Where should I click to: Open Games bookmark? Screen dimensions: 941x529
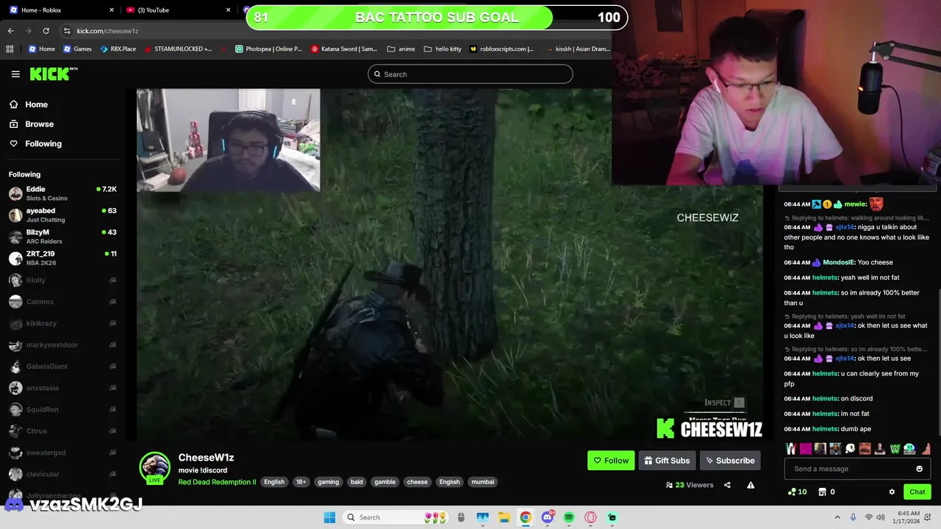point(77,49)
